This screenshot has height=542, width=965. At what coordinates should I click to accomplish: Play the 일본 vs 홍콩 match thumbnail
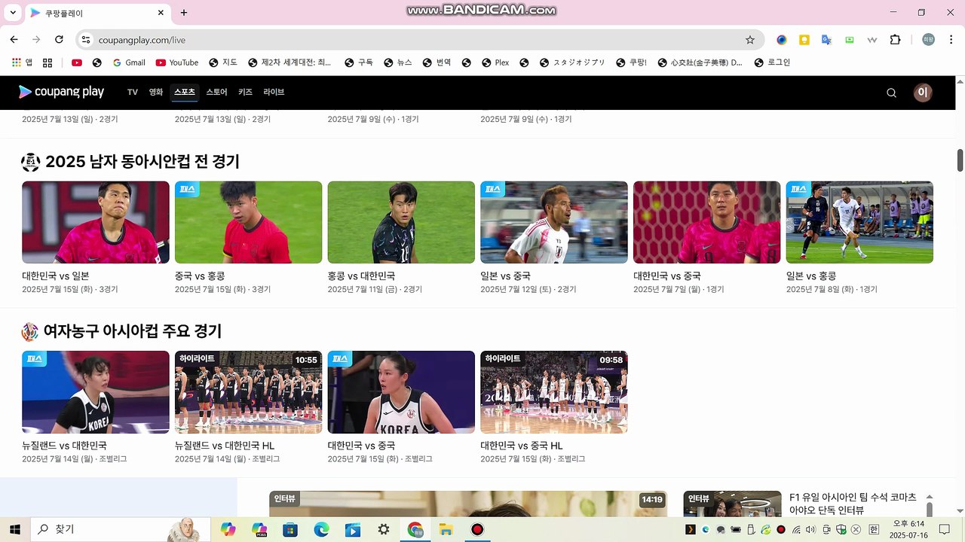point(859,222)
